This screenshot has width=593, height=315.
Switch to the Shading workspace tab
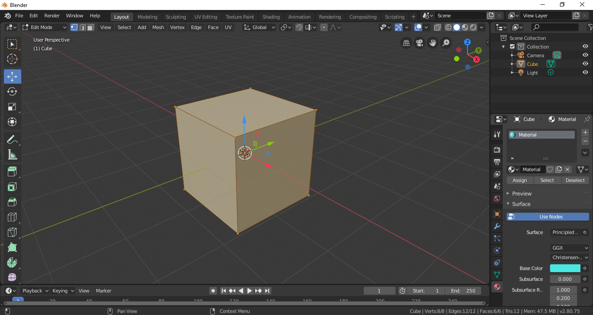tap(271, 16)
